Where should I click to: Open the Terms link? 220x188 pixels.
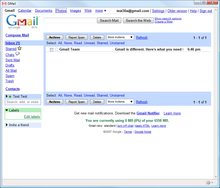pyautogui.click(x=128, y=132)
